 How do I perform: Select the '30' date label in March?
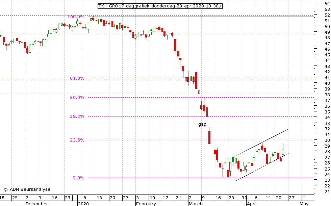point(244,198)
